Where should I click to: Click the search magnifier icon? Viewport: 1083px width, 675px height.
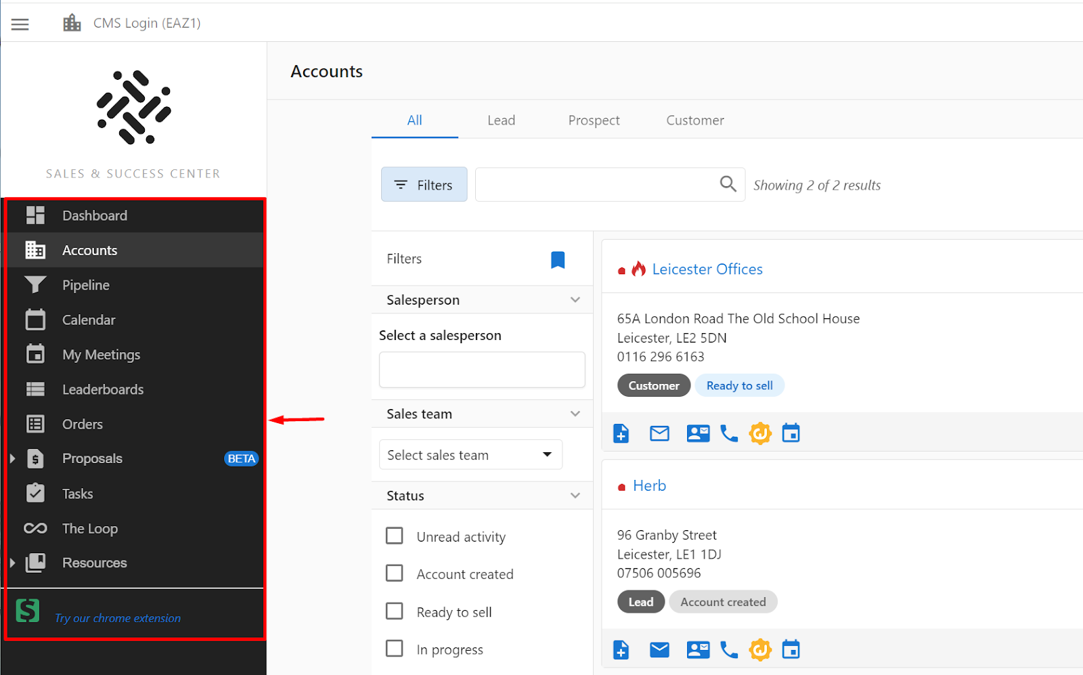tap(728, 184)
